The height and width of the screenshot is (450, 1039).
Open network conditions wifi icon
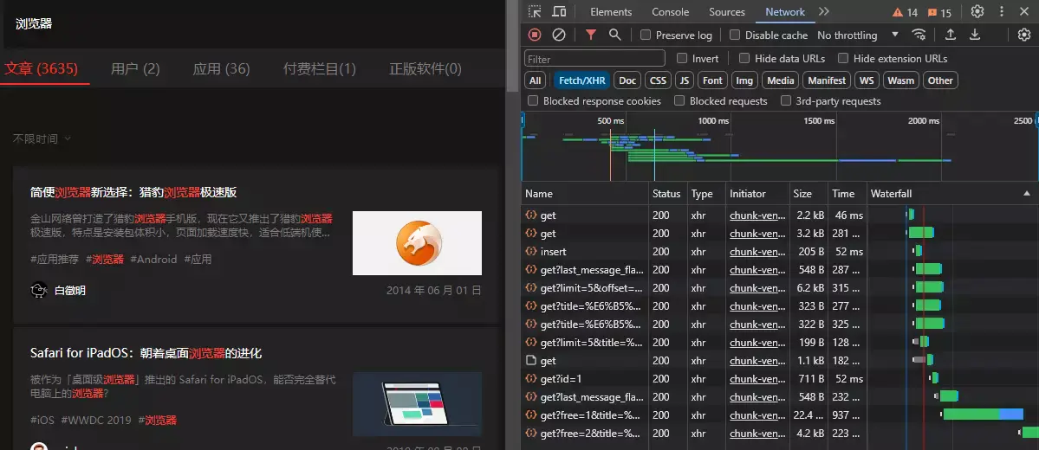(919, 35)
